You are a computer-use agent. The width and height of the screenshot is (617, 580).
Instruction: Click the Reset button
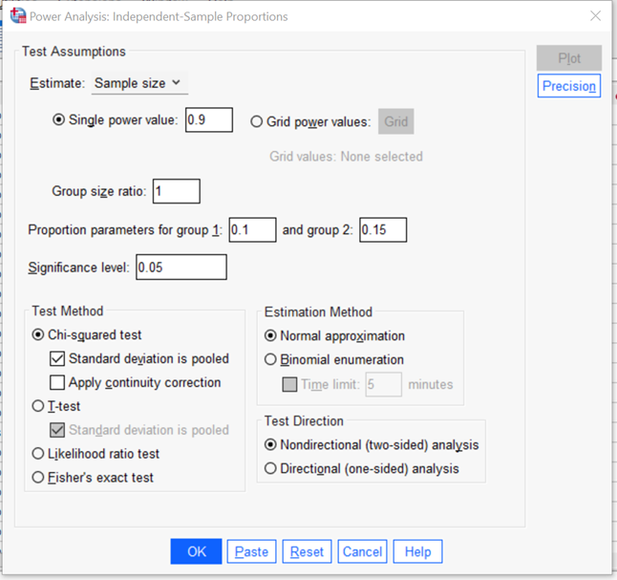pyautogui.click(x=308, y=551)
